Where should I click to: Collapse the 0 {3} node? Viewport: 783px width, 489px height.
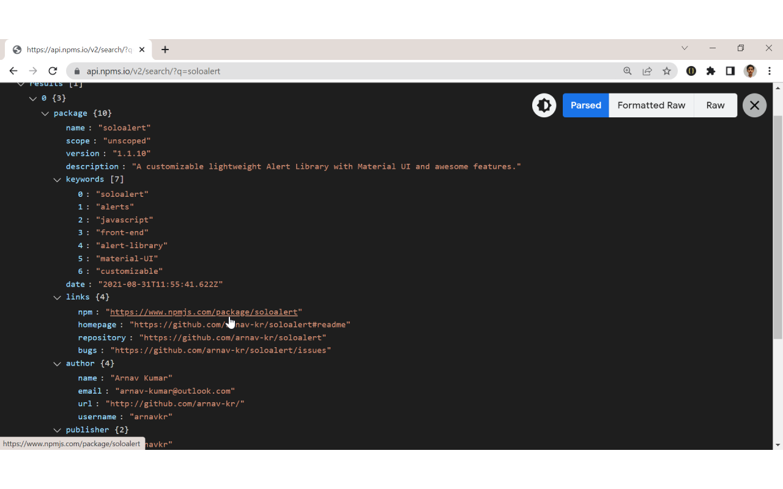pyautogui.click(x=33, y=98)
